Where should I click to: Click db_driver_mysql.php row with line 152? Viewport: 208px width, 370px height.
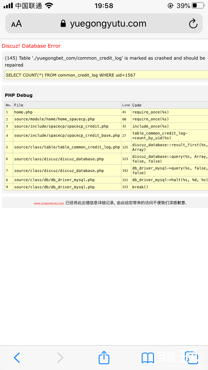point(67,180)
